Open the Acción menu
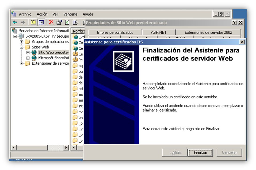The width and height of the screenshot is (256, 170). tap(42, 14)
